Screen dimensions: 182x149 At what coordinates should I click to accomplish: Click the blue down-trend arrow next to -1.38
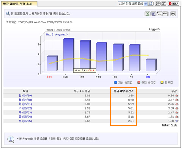point(177,121)
